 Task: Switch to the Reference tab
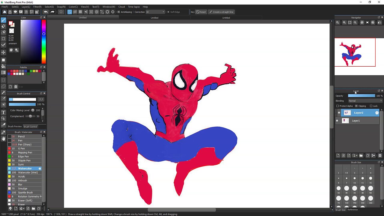352,210
